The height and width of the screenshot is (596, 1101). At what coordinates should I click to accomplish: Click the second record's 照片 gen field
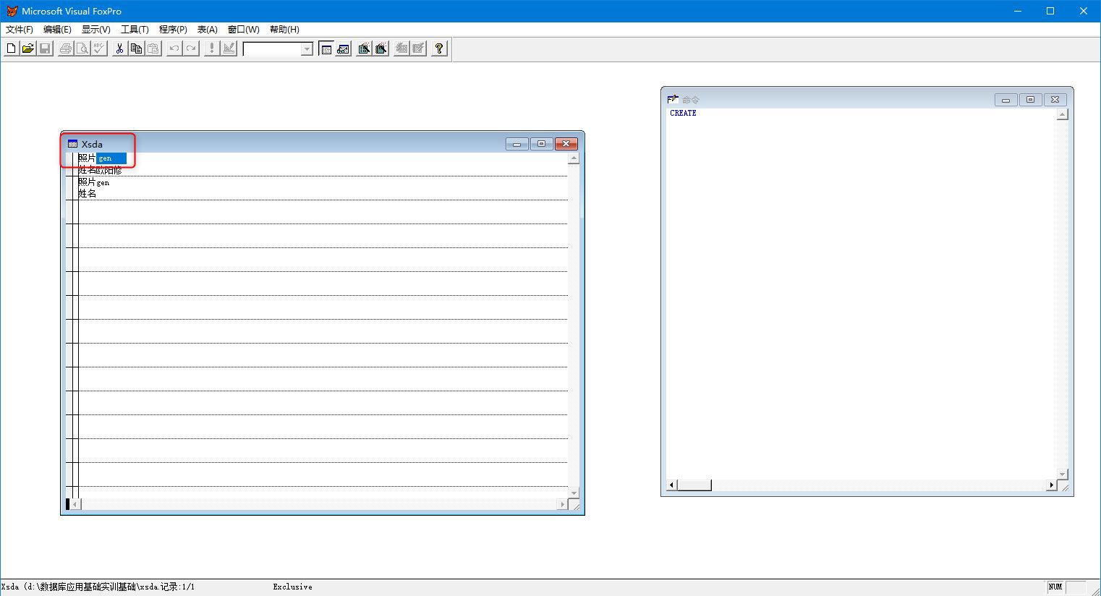click(x=103, y=183)
